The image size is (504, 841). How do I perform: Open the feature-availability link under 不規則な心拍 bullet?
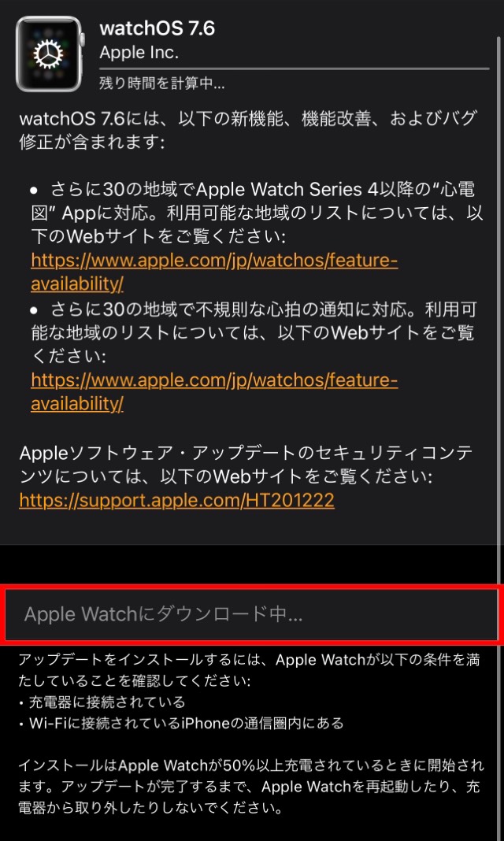214,392
